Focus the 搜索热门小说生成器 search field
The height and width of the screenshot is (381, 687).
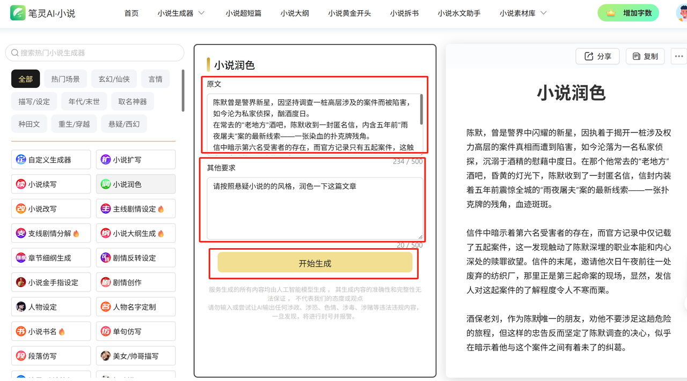[94, 53]
